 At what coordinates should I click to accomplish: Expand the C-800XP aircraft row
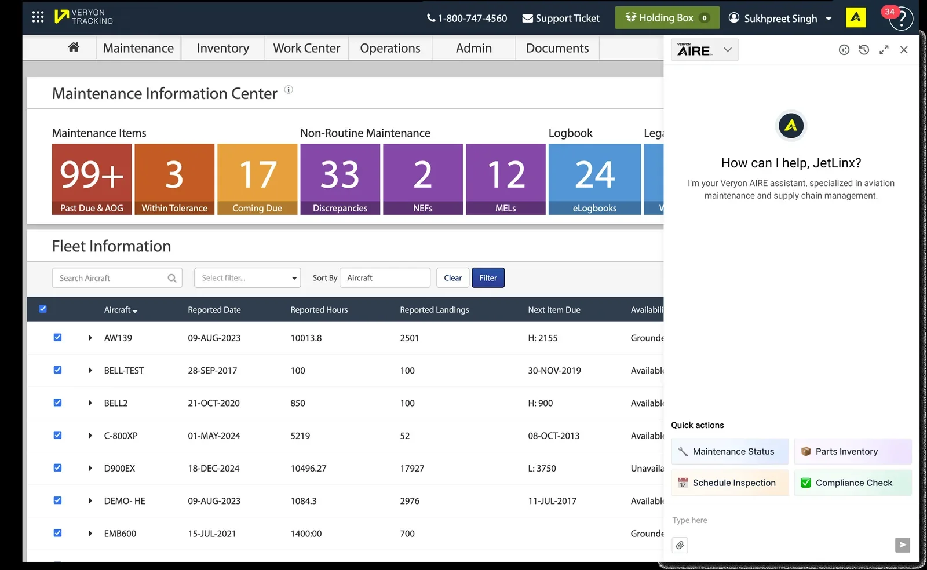click(x=90, y=436)
